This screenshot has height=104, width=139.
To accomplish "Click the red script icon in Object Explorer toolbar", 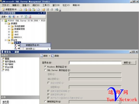I will 30,17.
